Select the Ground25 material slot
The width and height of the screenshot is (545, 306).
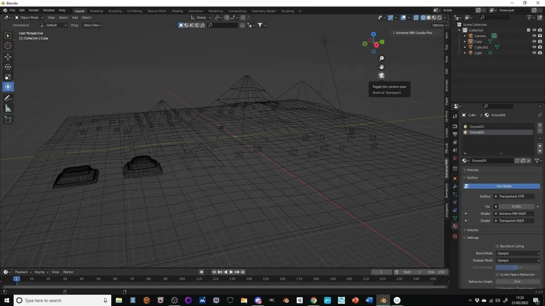(x=498, y=126)
